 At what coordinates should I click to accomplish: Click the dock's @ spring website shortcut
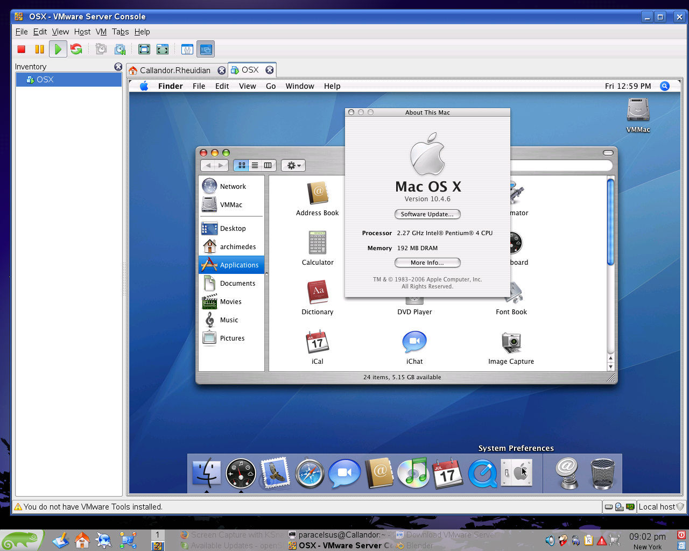(x=567, y=474)
